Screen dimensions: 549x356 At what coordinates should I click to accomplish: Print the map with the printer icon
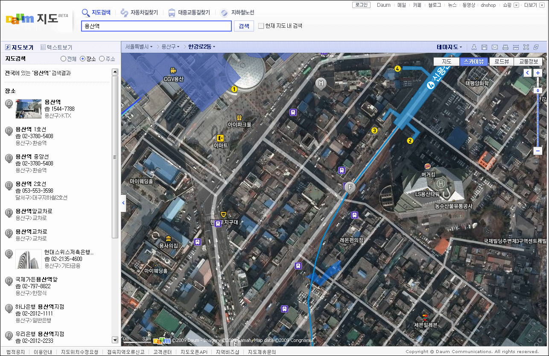pos(505,47)
